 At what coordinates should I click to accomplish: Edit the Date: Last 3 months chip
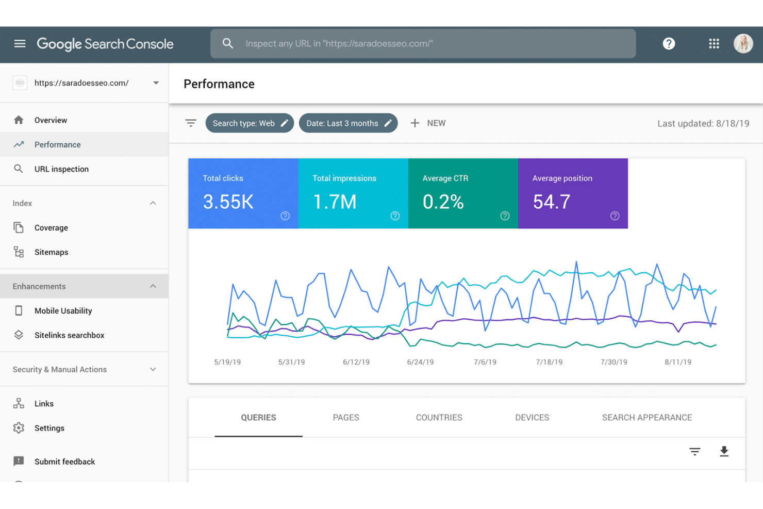pyautogui.click(x=348, y=123)
